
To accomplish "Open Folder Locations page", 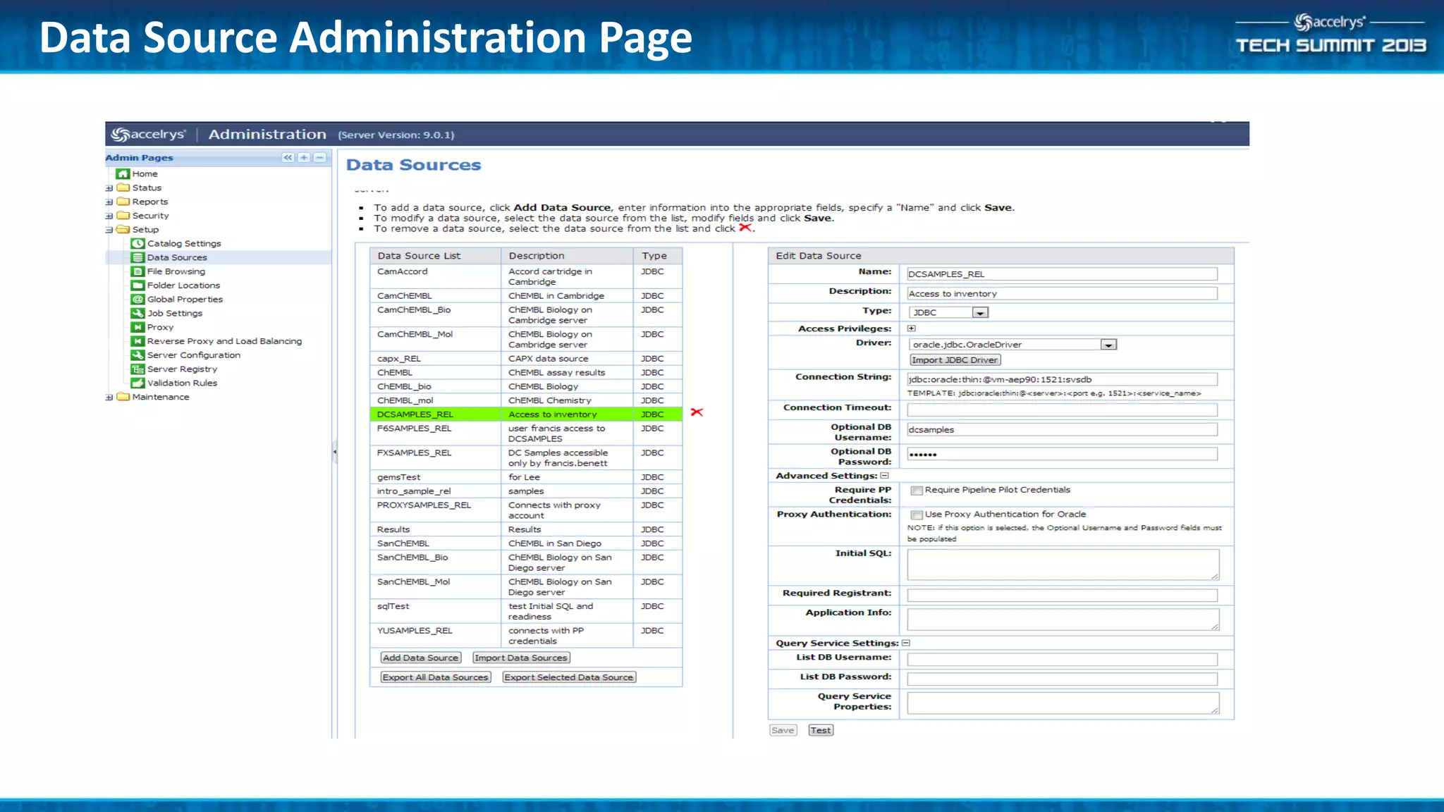I will click(183, 285).
